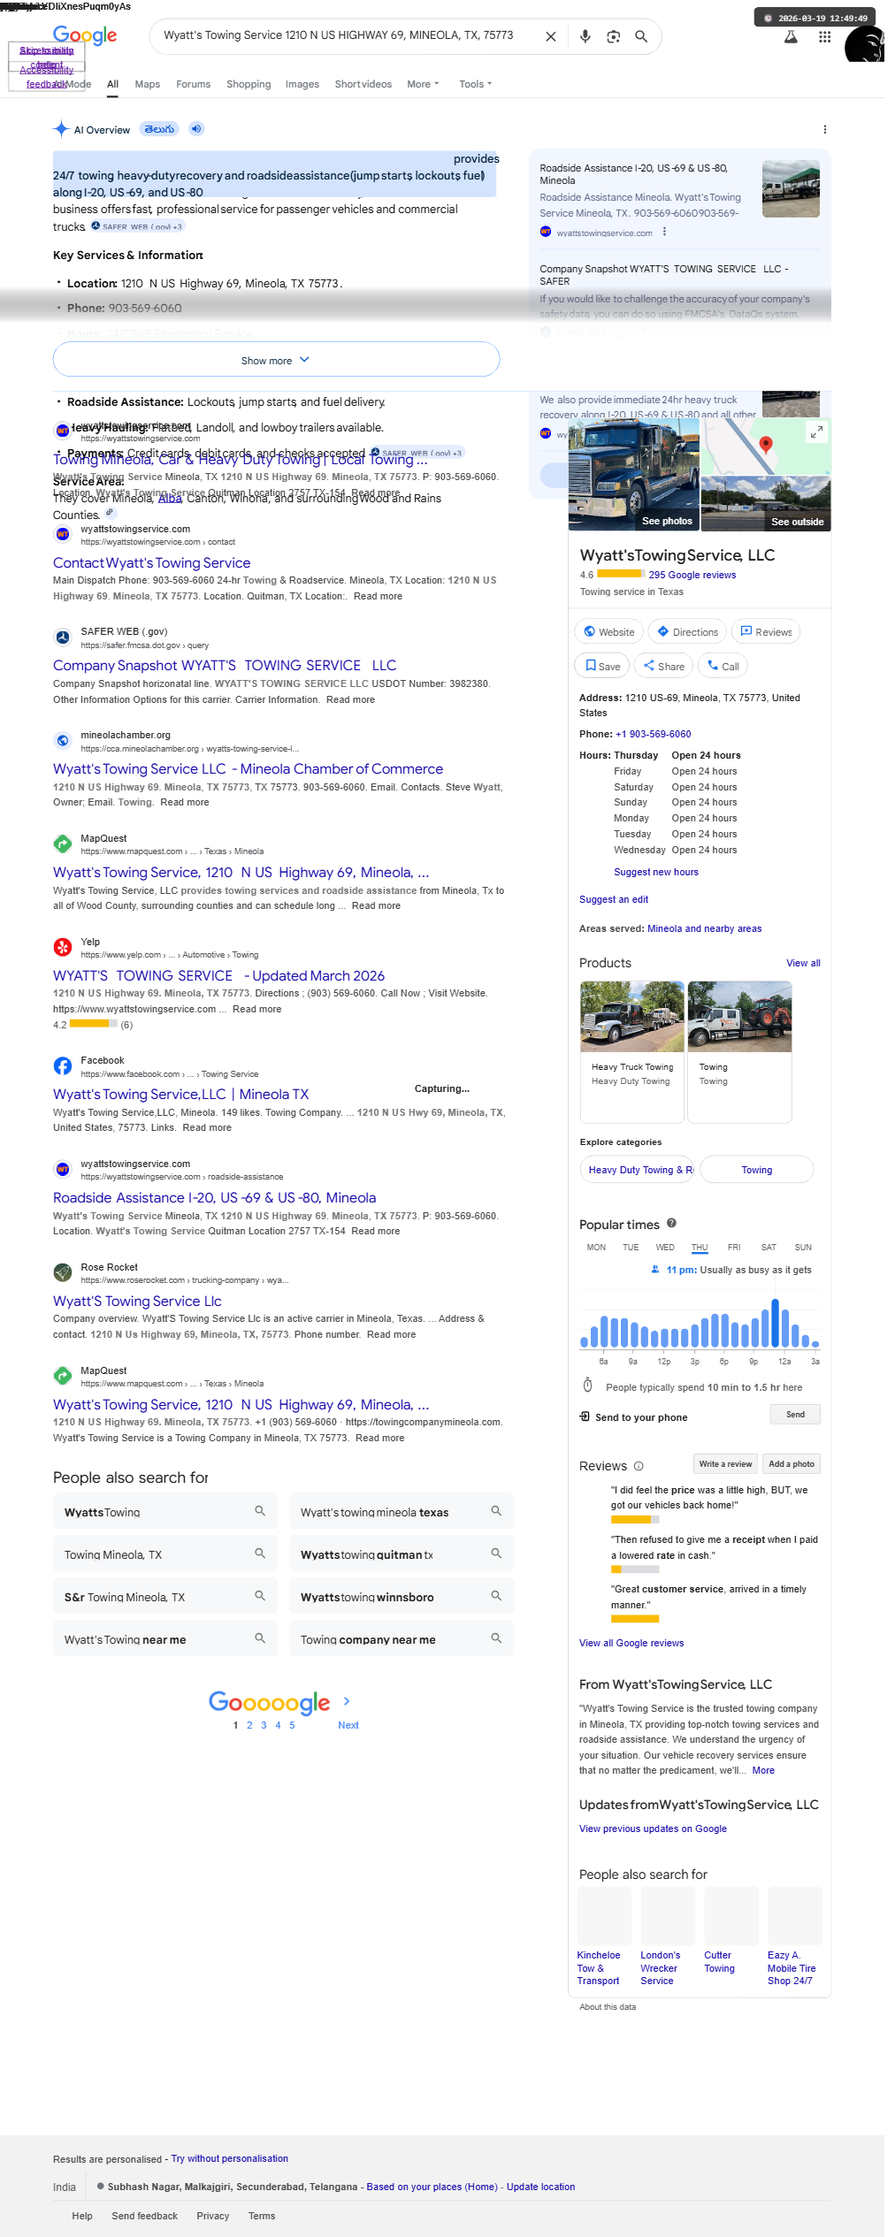Open the Tools dropdown

[x=475, y=84]
